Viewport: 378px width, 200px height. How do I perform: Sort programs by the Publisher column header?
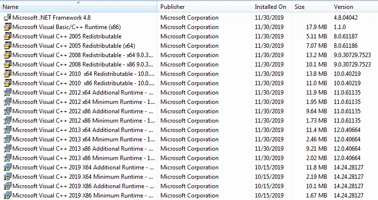(x=205, y=7)
